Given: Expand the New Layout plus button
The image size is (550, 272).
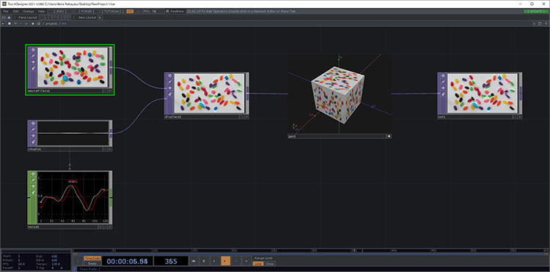Looking at the screenshot, I should tap(100, 18).
